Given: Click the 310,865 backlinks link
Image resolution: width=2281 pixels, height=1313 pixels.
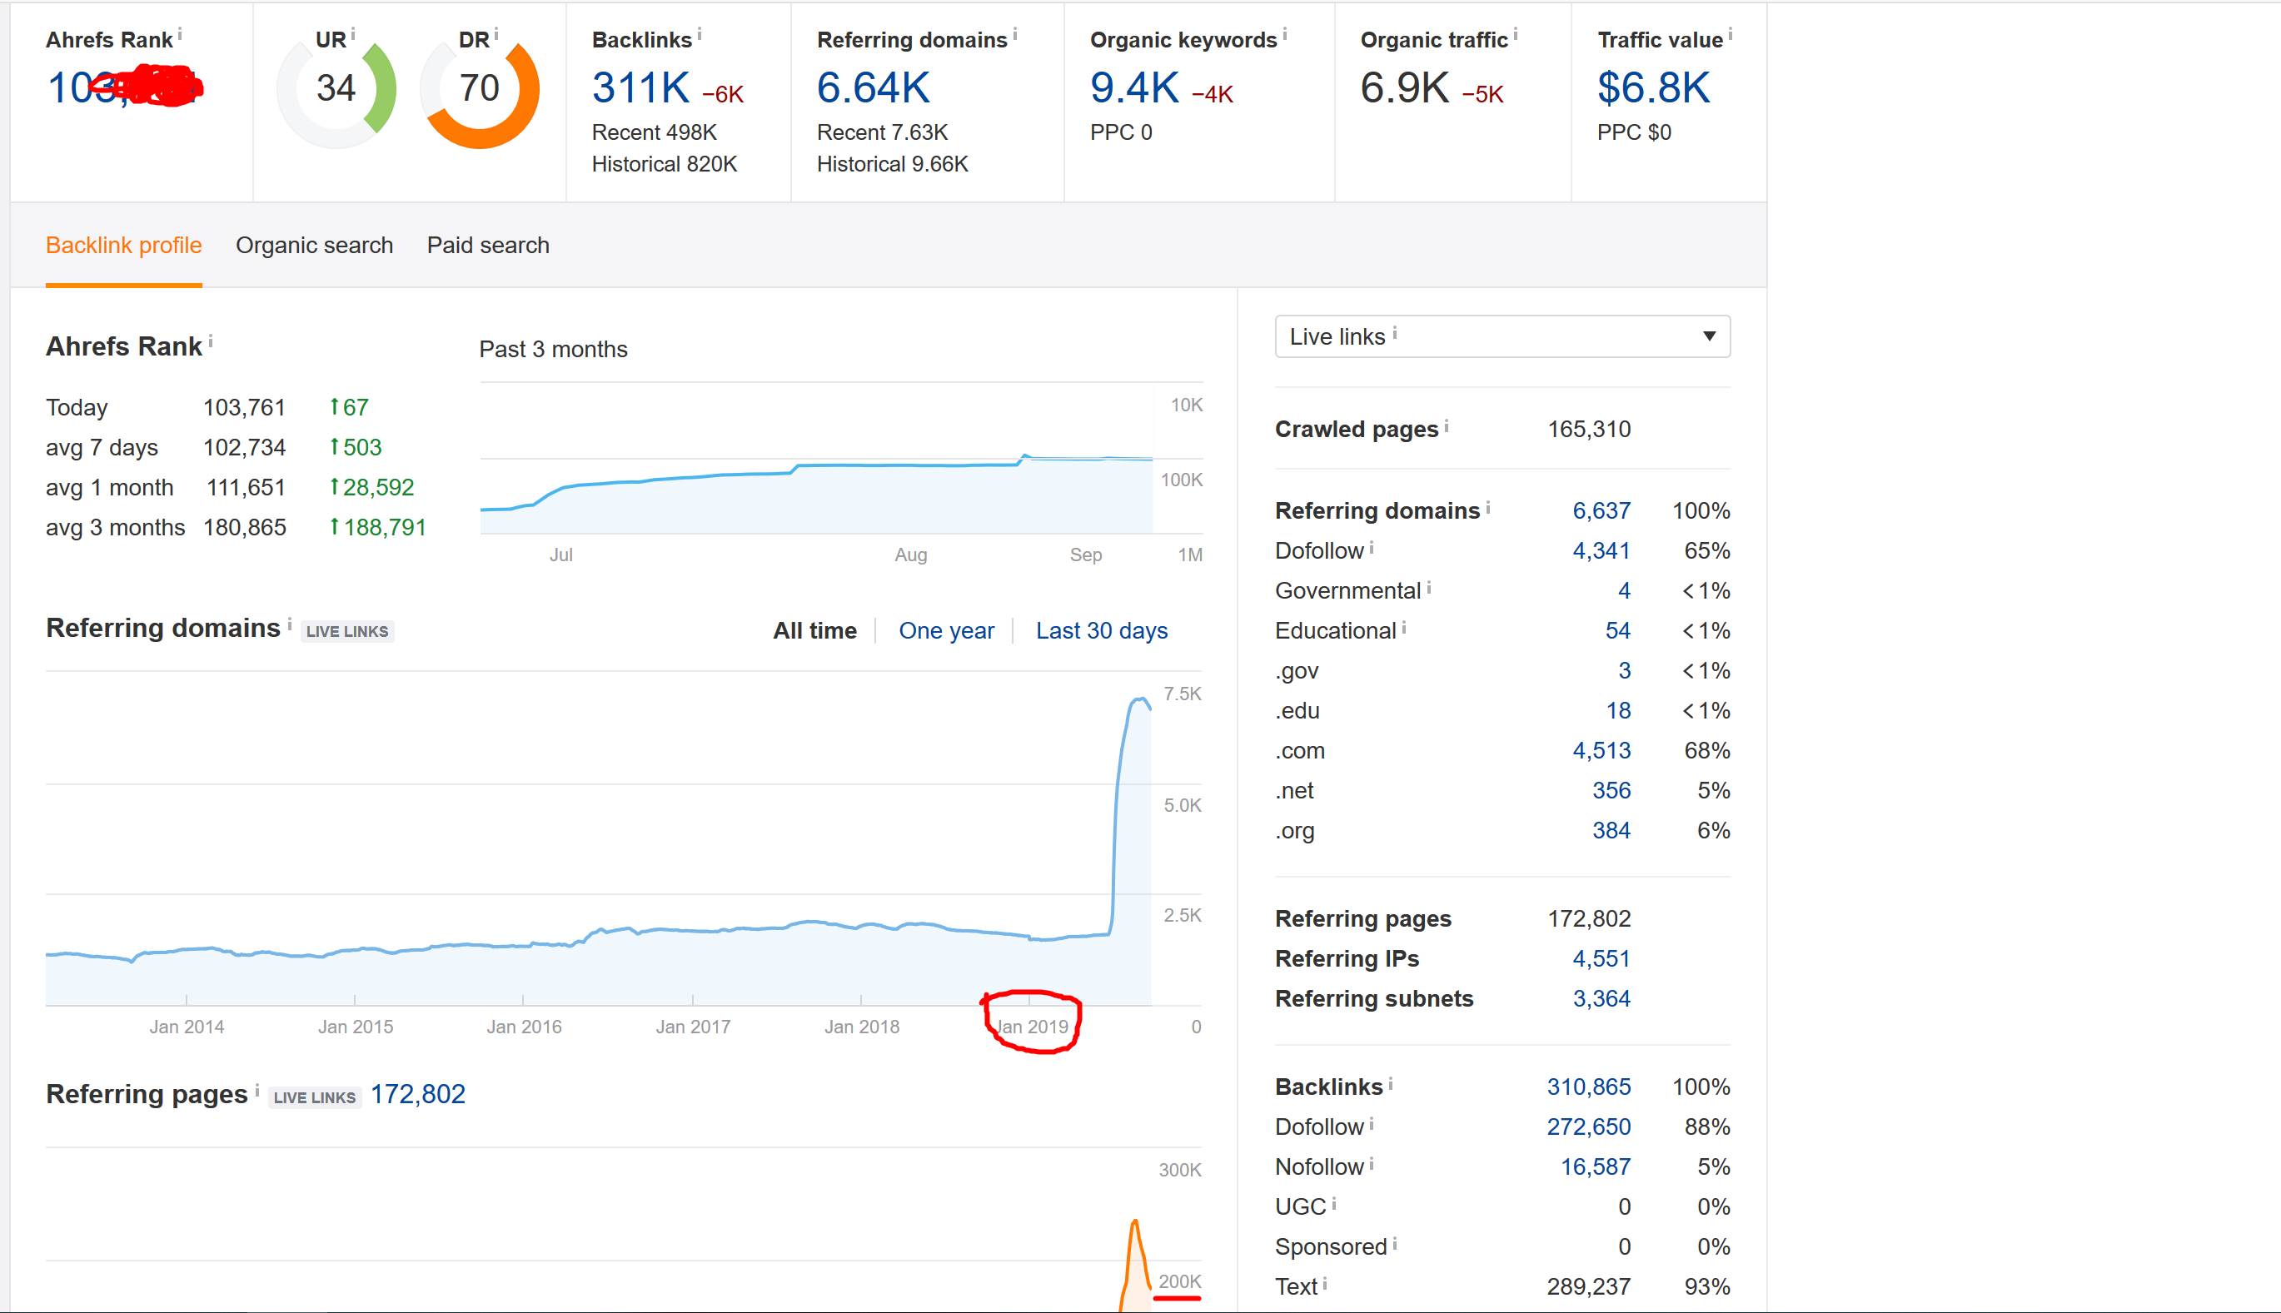Looking at the screenshot, I should [1588, 1087].
